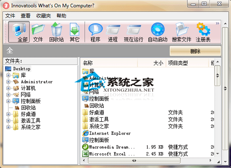Select 激活工具 in the folder tree
The width and height of the screenshot is (231, 168).
(31, 121)
